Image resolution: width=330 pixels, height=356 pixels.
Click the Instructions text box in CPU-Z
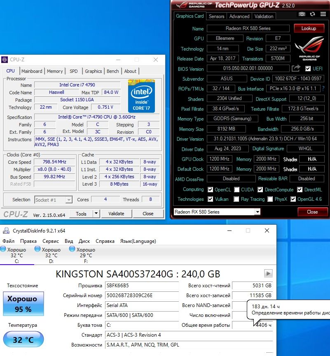(x=96, y=142)
